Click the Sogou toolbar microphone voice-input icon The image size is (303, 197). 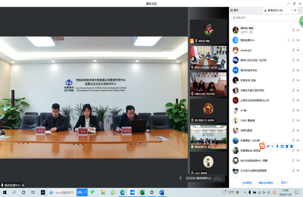click(x=277, y=146)
